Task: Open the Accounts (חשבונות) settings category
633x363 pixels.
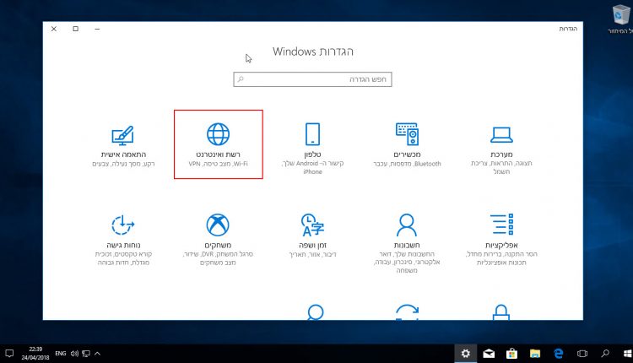Action: click(x=407, y=243)
